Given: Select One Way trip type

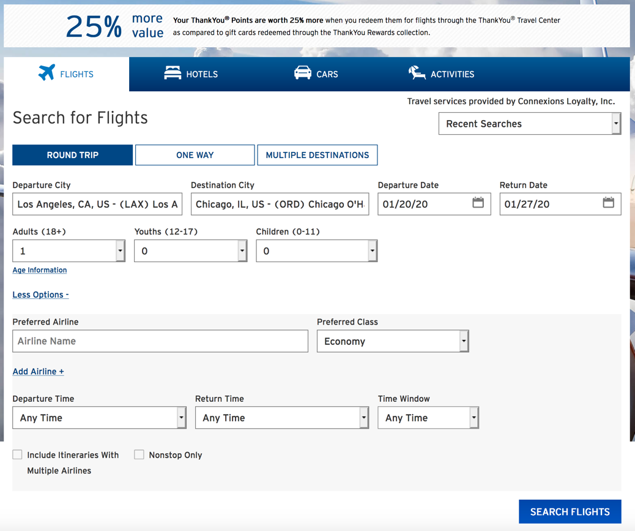Looking at the screenshot, I should pos(195,155).
